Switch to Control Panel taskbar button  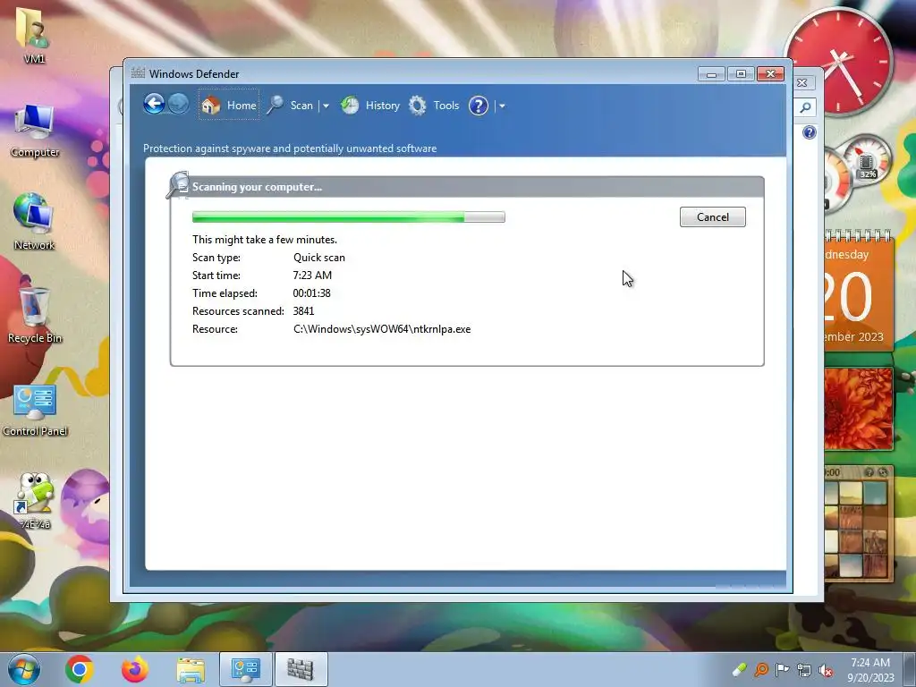[246, 669]
